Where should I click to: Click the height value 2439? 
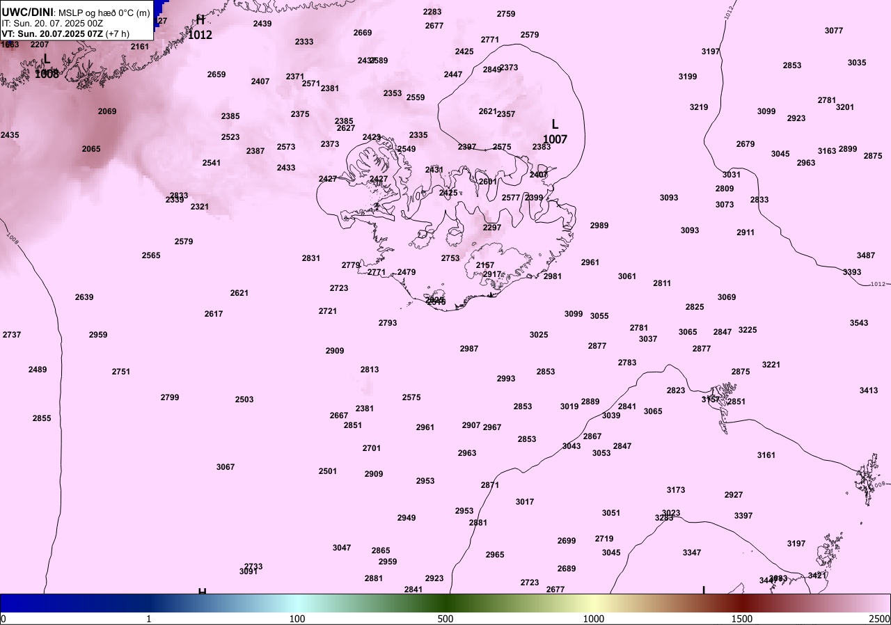[x=262, y=24]
